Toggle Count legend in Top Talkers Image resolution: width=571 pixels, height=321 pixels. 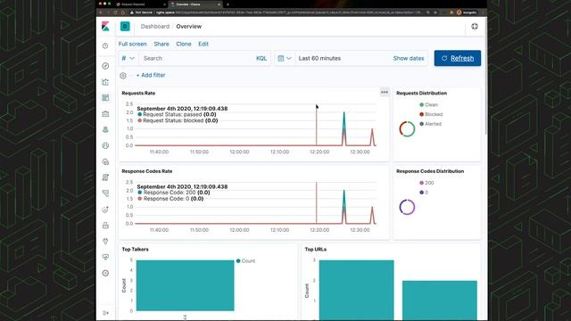pos(246,261)
